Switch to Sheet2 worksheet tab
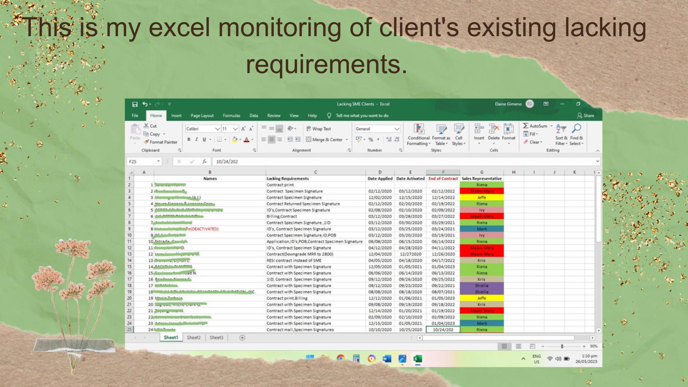This screenshot has height=387, width=688. [193, 338]
